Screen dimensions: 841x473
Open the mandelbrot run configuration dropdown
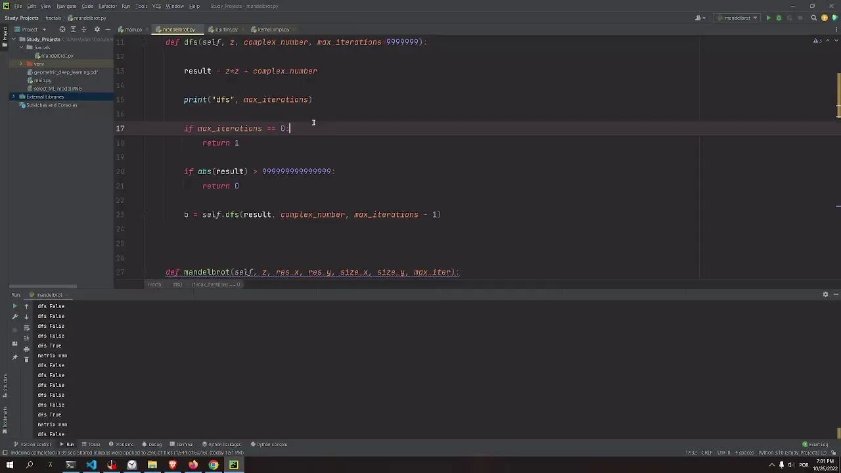coord(737,18)
